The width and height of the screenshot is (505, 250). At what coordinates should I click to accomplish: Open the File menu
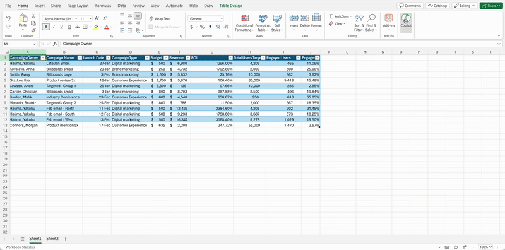coord(8,6)
